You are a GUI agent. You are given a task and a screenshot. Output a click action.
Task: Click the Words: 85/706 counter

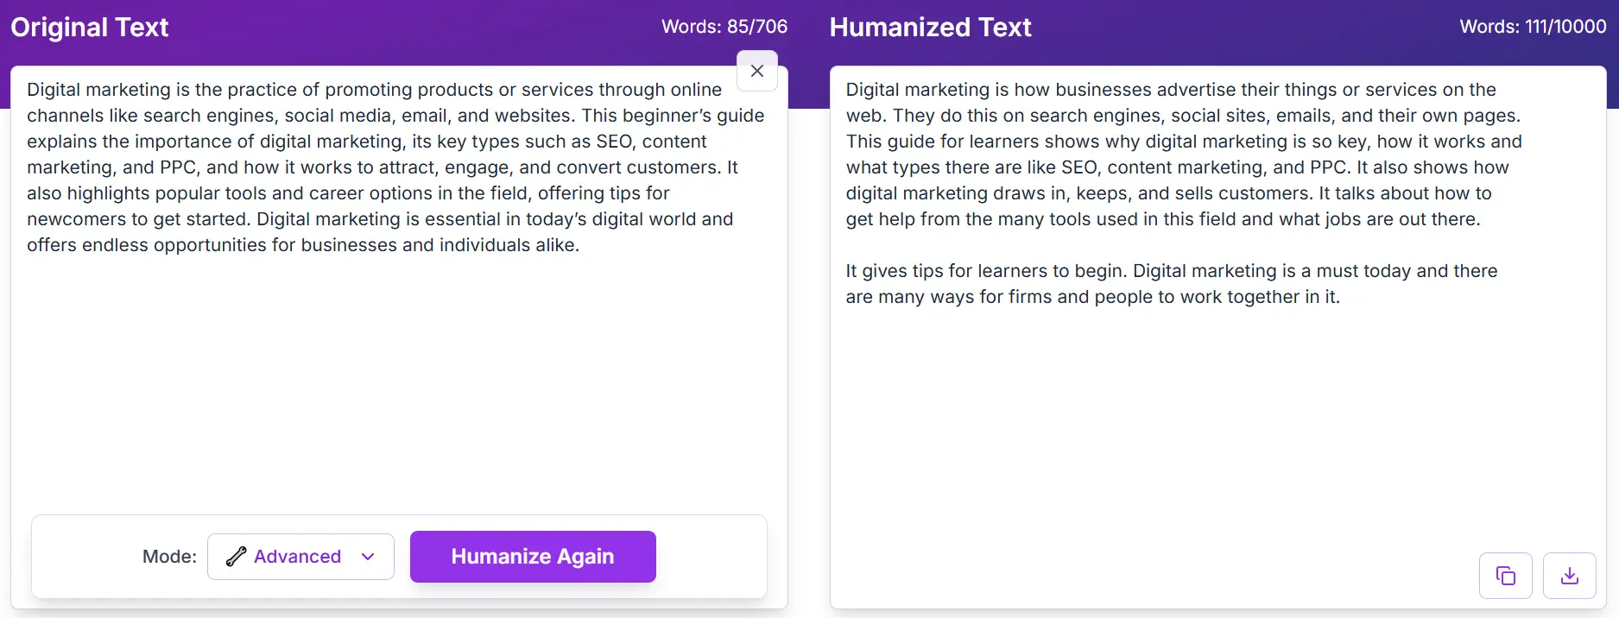point(724,27)
